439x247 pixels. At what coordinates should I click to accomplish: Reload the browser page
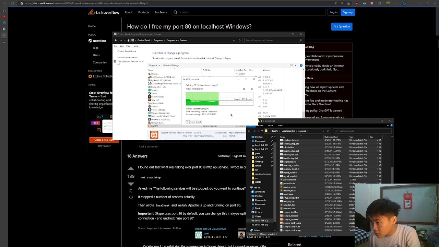[x=12, y=3]
